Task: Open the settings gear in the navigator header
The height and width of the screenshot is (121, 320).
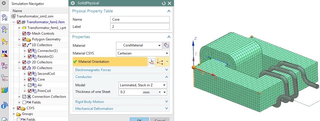Action: click(x=4, y=3)
